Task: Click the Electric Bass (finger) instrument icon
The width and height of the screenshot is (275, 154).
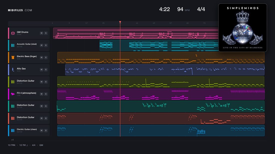Action: pyautogui.click(x=13, y=57)
